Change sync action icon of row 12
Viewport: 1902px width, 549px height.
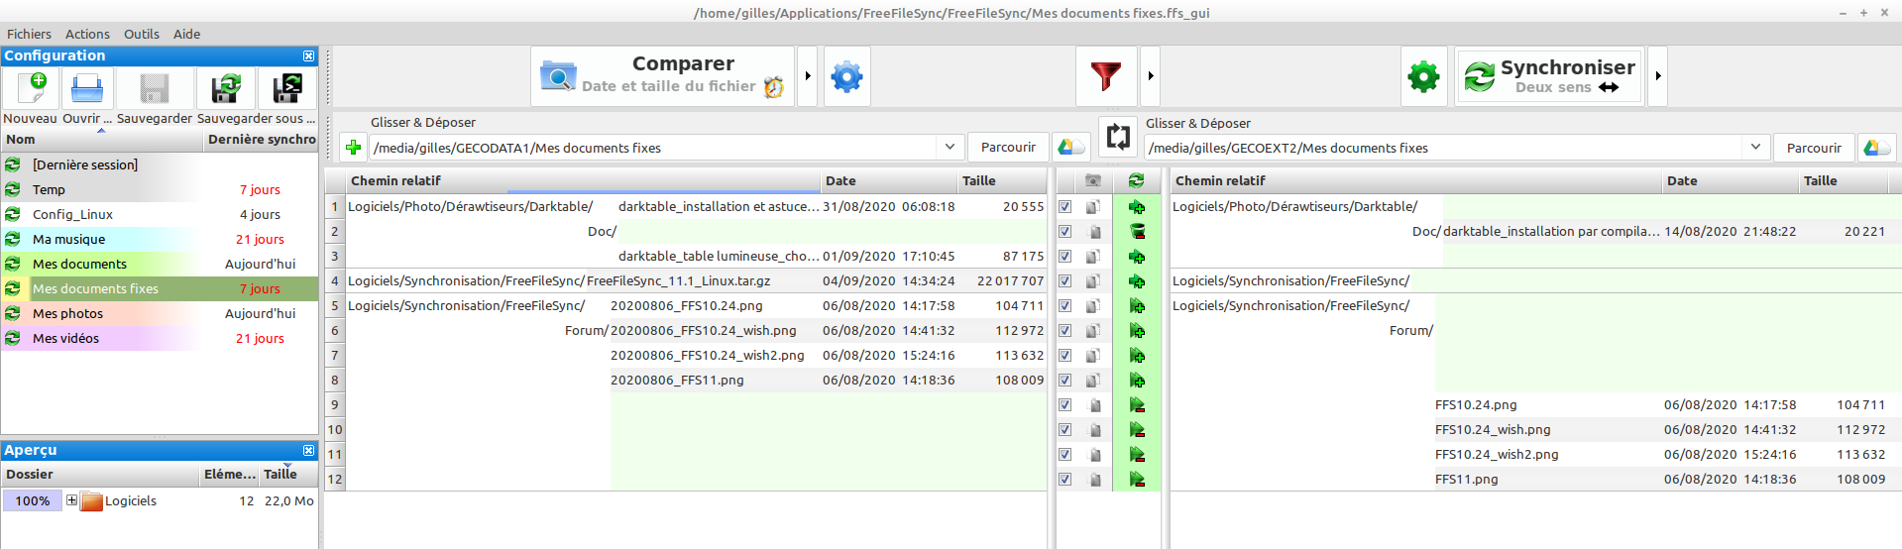[x=1137, y=480]
